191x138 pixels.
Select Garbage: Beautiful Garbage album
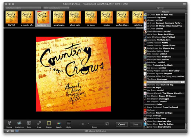tap(164, 113)
